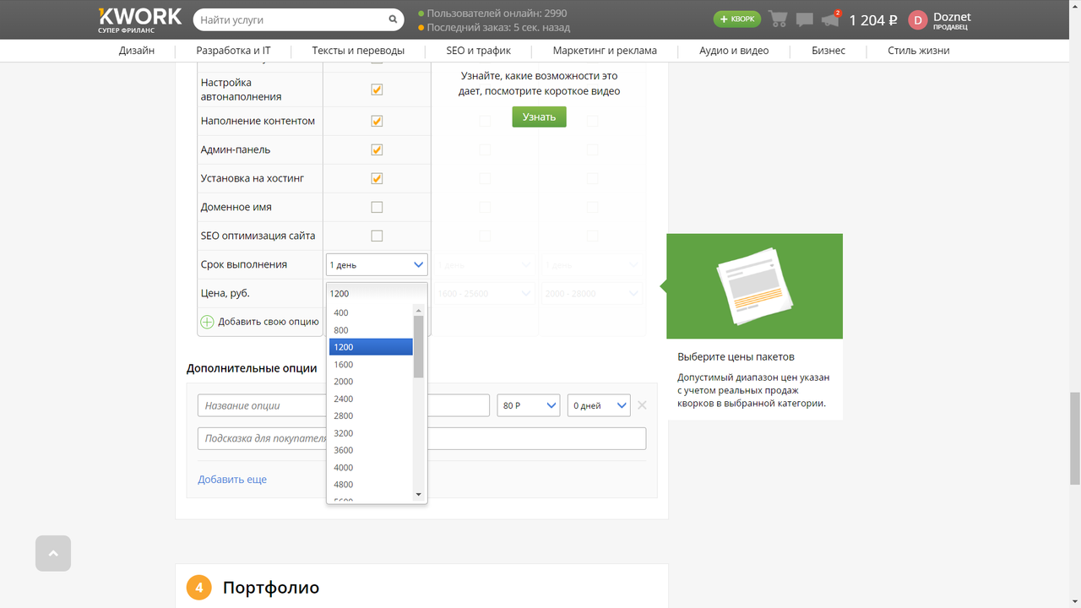The width and height of the screenshot is (1081, 608).
Task: Click the scroll-to-top arrow button
Action: pyautogui.click(x=53, y=553)
